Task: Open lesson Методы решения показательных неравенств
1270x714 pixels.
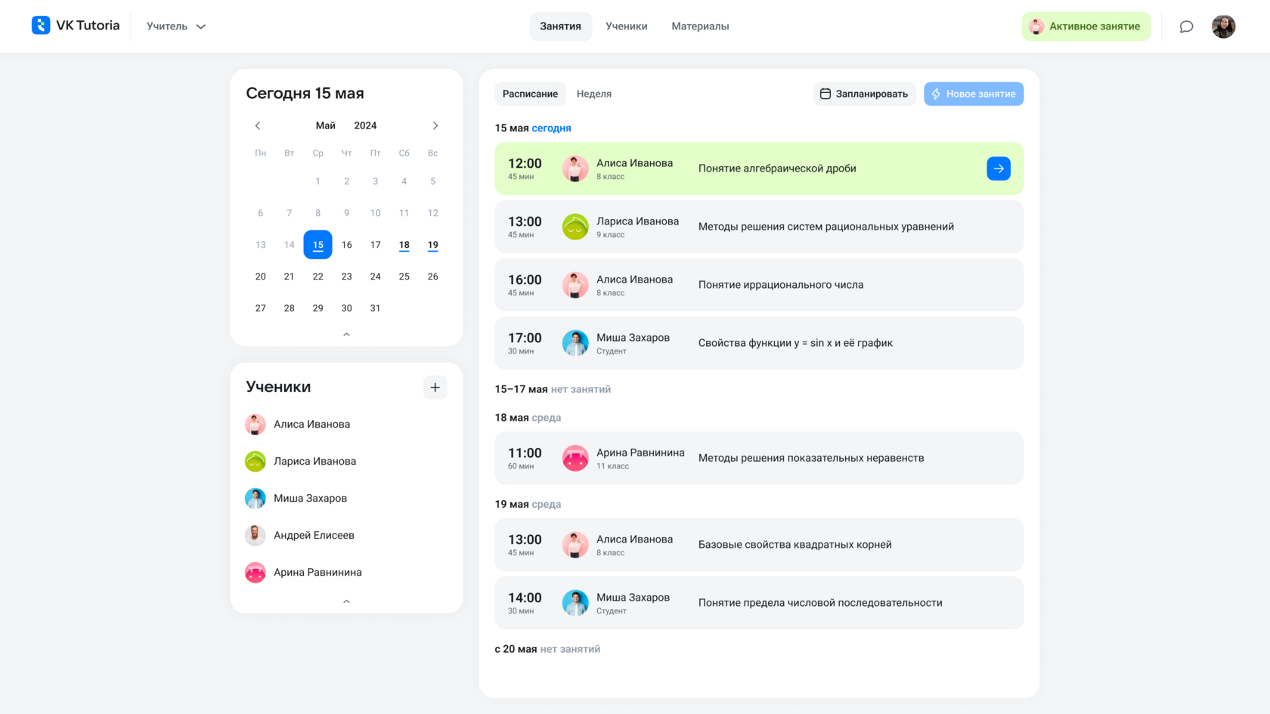Action: [x=759, y=458]
